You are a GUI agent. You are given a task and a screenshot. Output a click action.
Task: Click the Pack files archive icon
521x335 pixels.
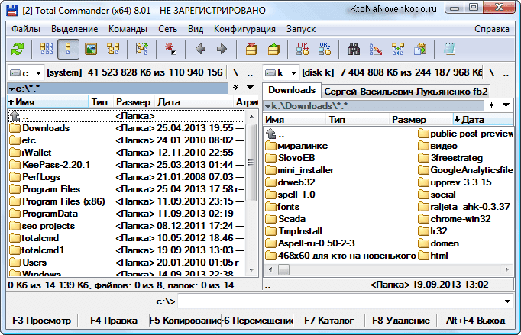point(251,49)
